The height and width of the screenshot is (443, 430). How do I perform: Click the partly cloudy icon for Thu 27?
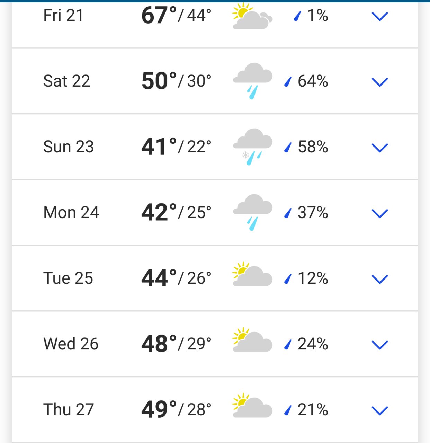tap(252, 406)
